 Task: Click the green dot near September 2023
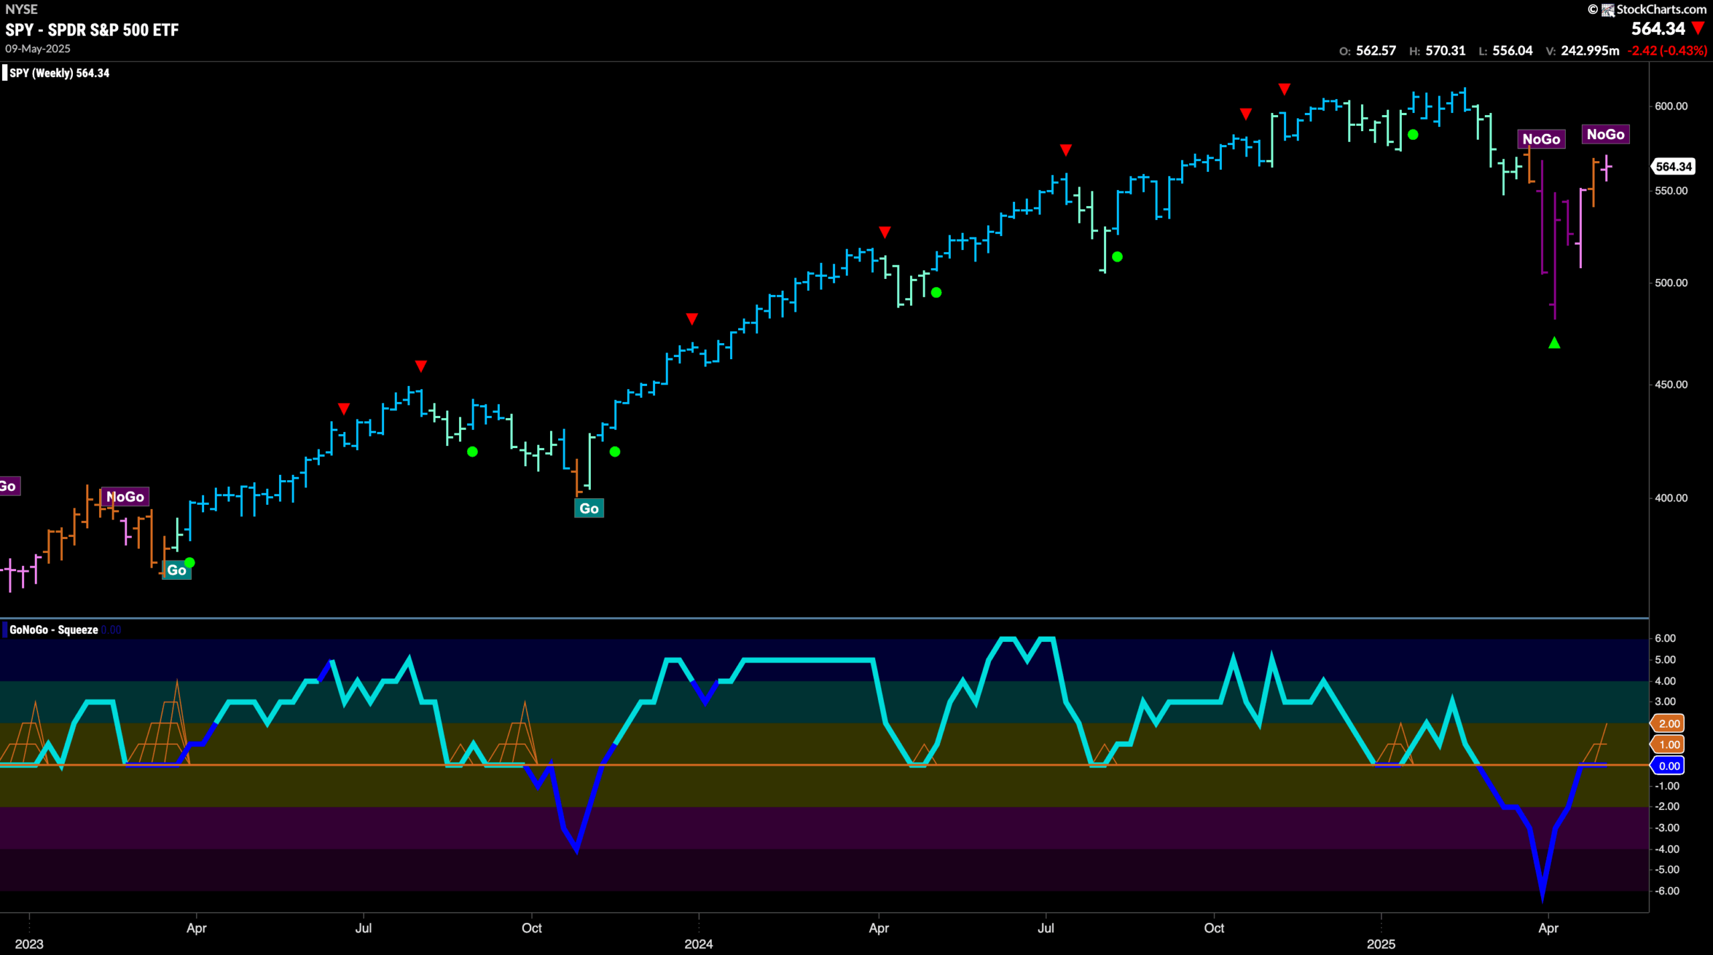[x=472, y=452]
